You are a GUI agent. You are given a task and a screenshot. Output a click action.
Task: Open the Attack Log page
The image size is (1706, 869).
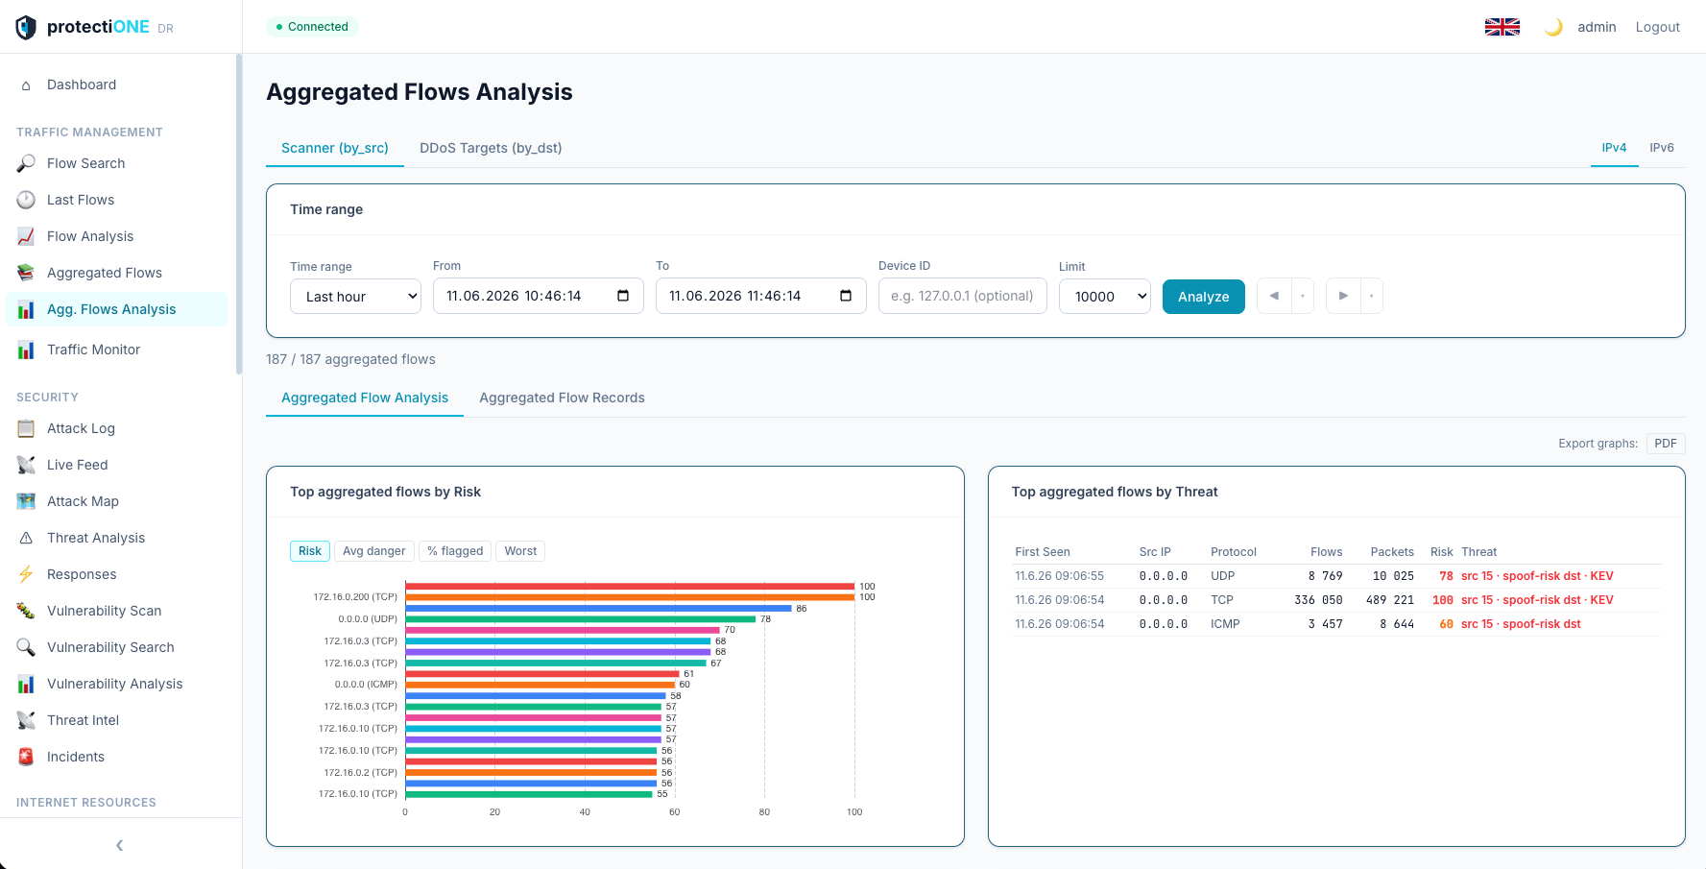click(115, 428)
